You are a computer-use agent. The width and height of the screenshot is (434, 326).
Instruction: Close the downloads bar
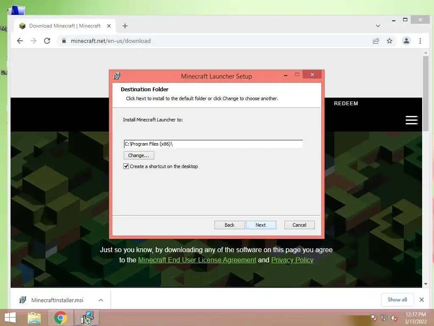[x=422, y=300]
